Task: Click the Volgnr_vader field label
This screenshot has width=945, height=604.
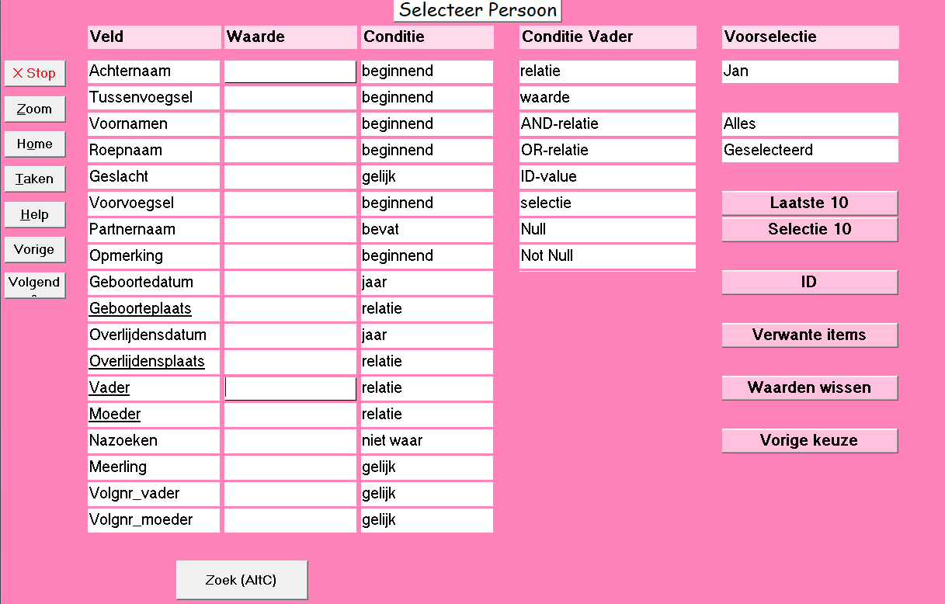Action: point(154,494)
